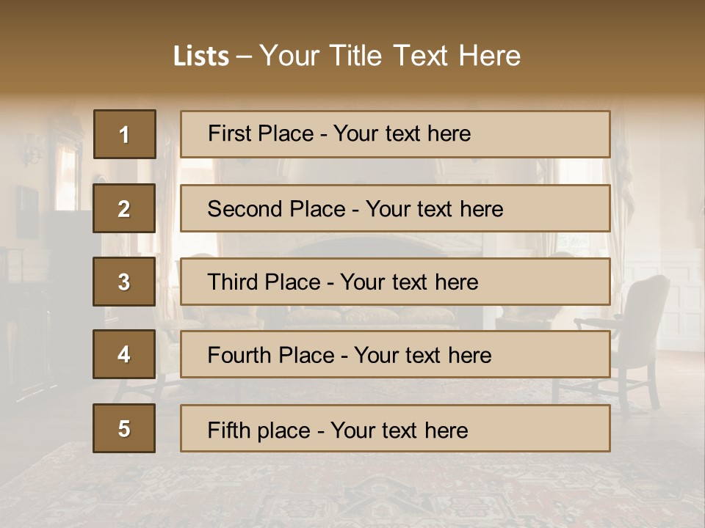Click the sofa in the background photo
The width and height of the screenshot is (705, 528).
367,317
